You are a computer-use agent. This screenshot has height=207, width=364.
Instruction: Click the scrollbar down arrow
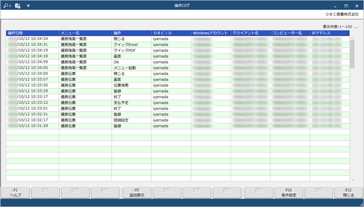tap(353, 180)
